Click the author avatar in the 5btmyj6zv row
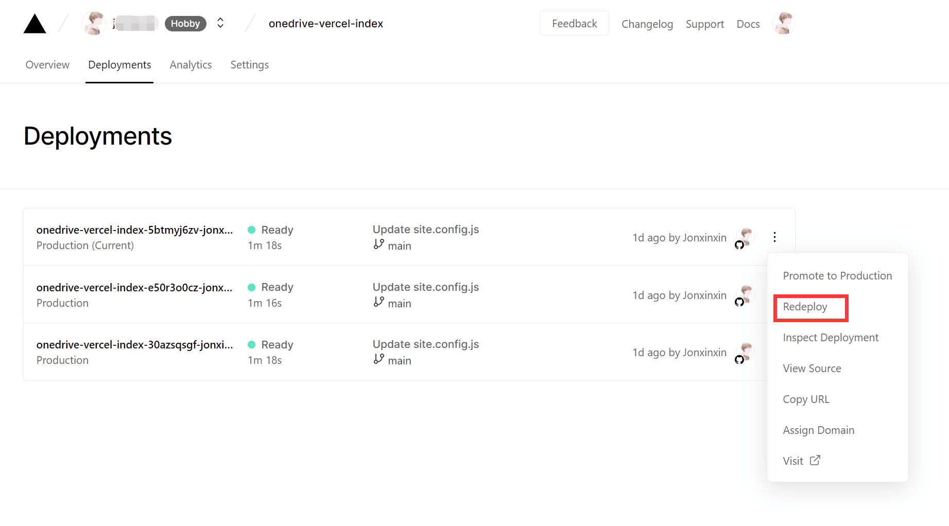The height and width of the screenshot is (526, 949). click(x=746, y=236)
